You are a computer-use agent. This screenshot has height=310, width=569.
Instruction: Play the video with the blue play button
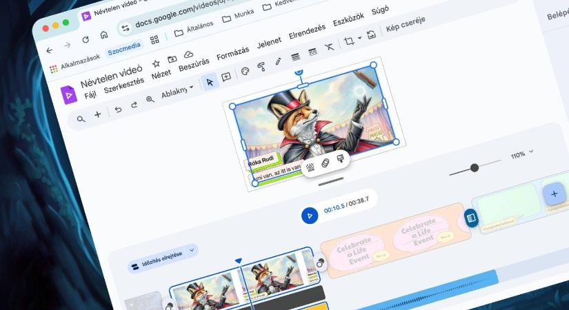pos(310,216)
